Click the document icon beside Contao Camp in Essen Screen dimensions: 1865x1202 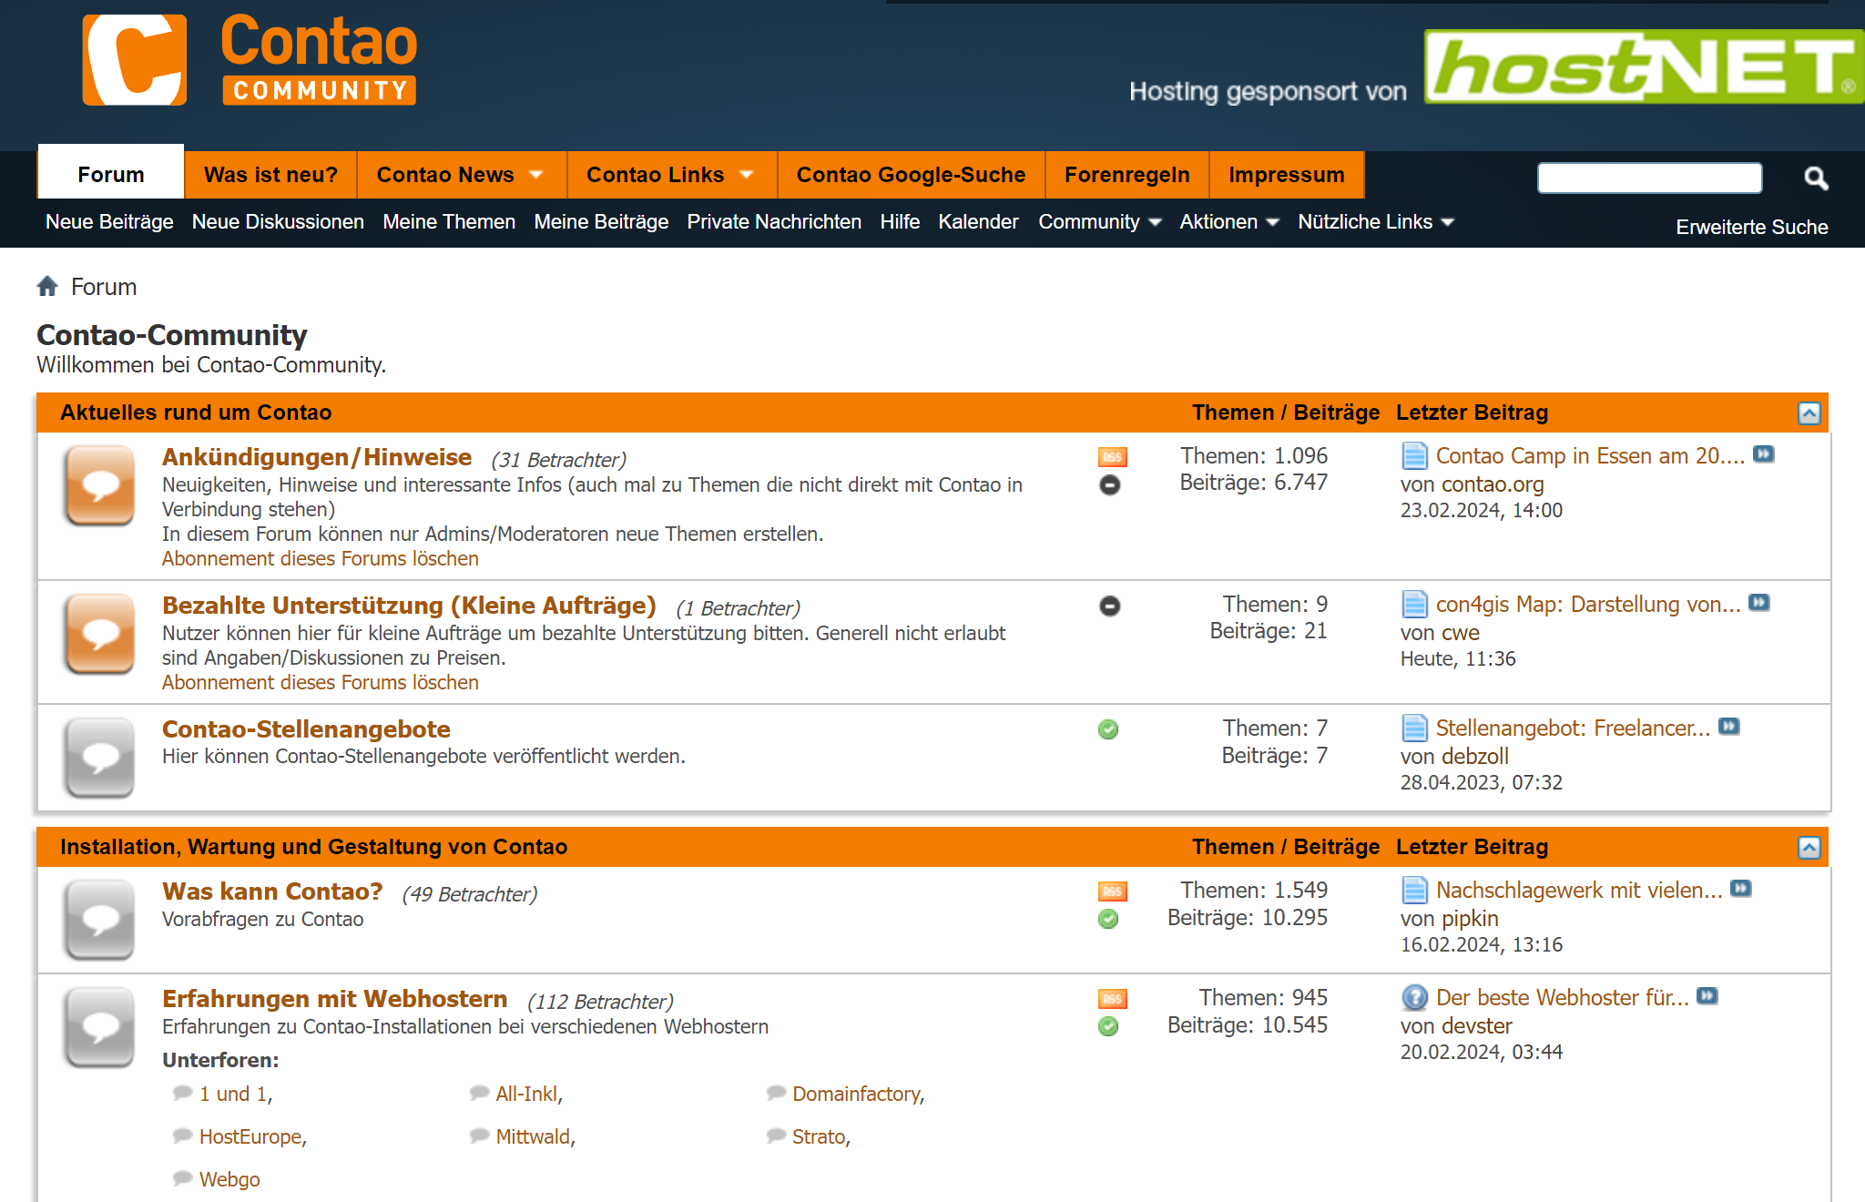click(1414, 455)
